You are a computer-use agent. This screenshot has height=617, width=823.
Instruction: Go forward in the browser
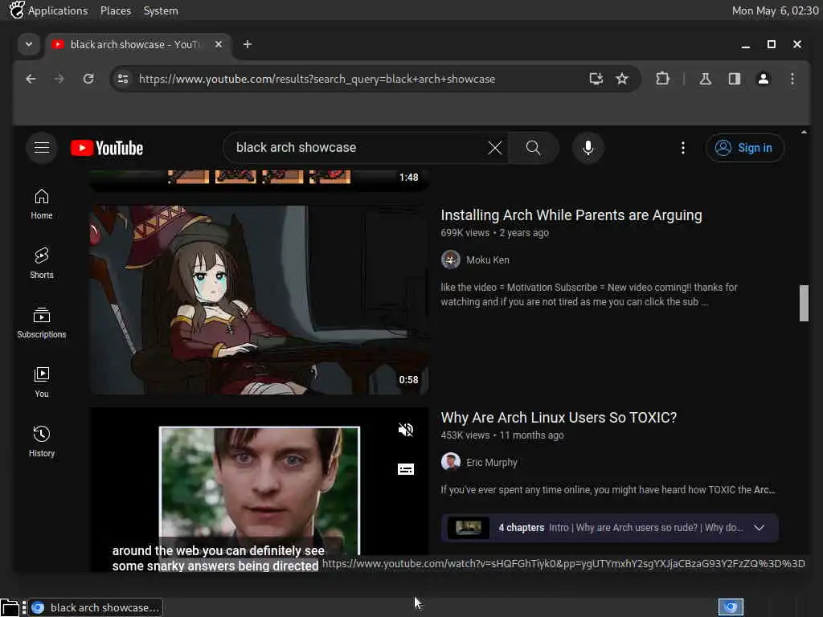pos(59,79)
